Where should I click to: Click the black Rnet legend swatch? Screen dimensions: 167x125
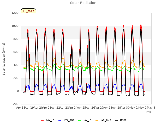pos(116,120)
